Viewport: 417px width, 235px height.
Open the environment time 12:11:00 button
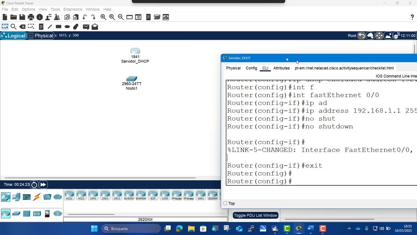click(x=405, y=36)
